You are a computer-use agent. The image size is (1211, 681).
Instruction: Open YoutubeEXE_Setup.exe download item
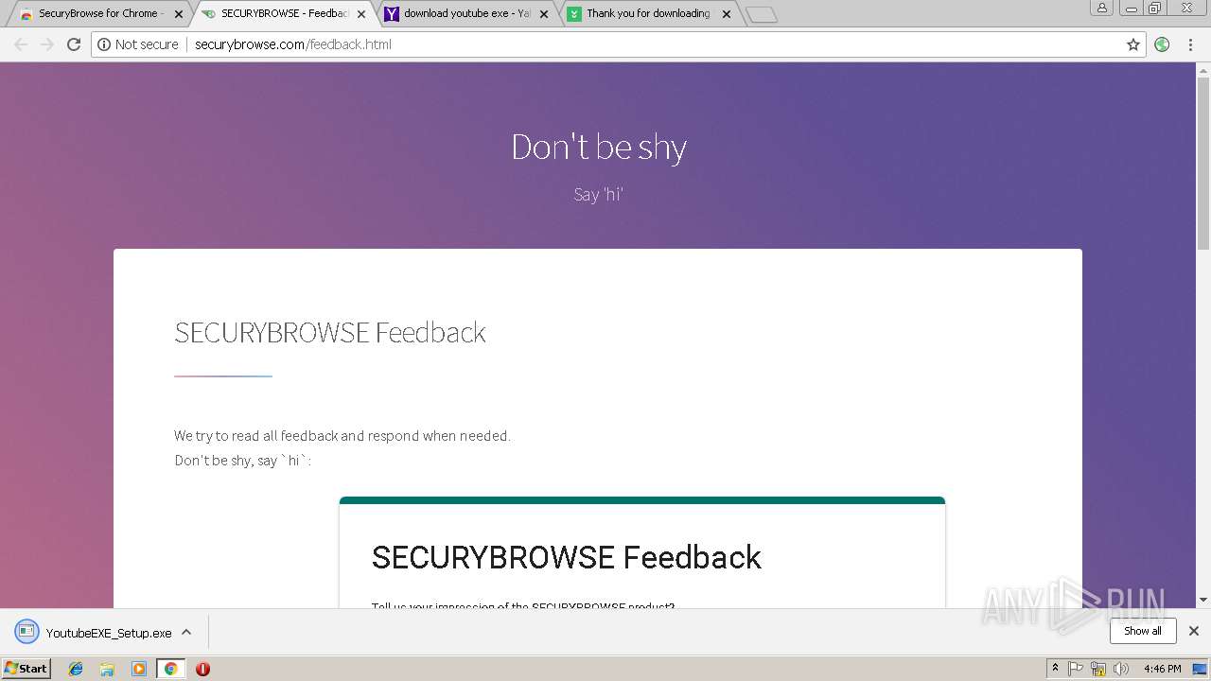[x=95, y=633]
